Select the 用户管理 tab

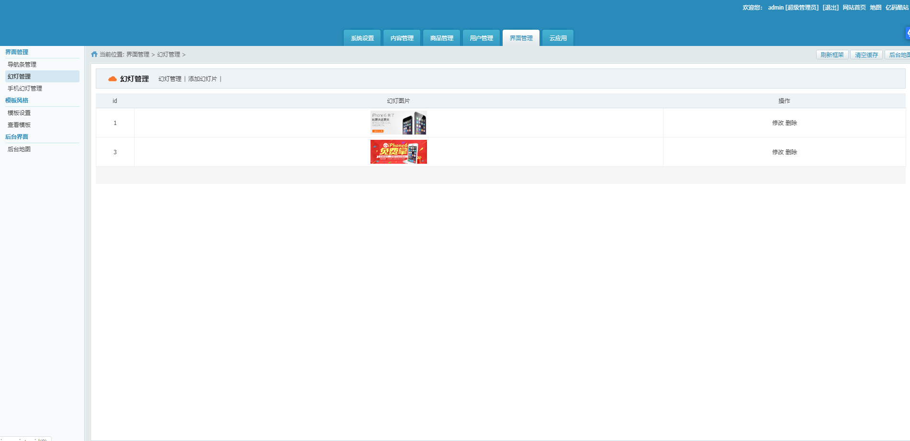(481, 38)
